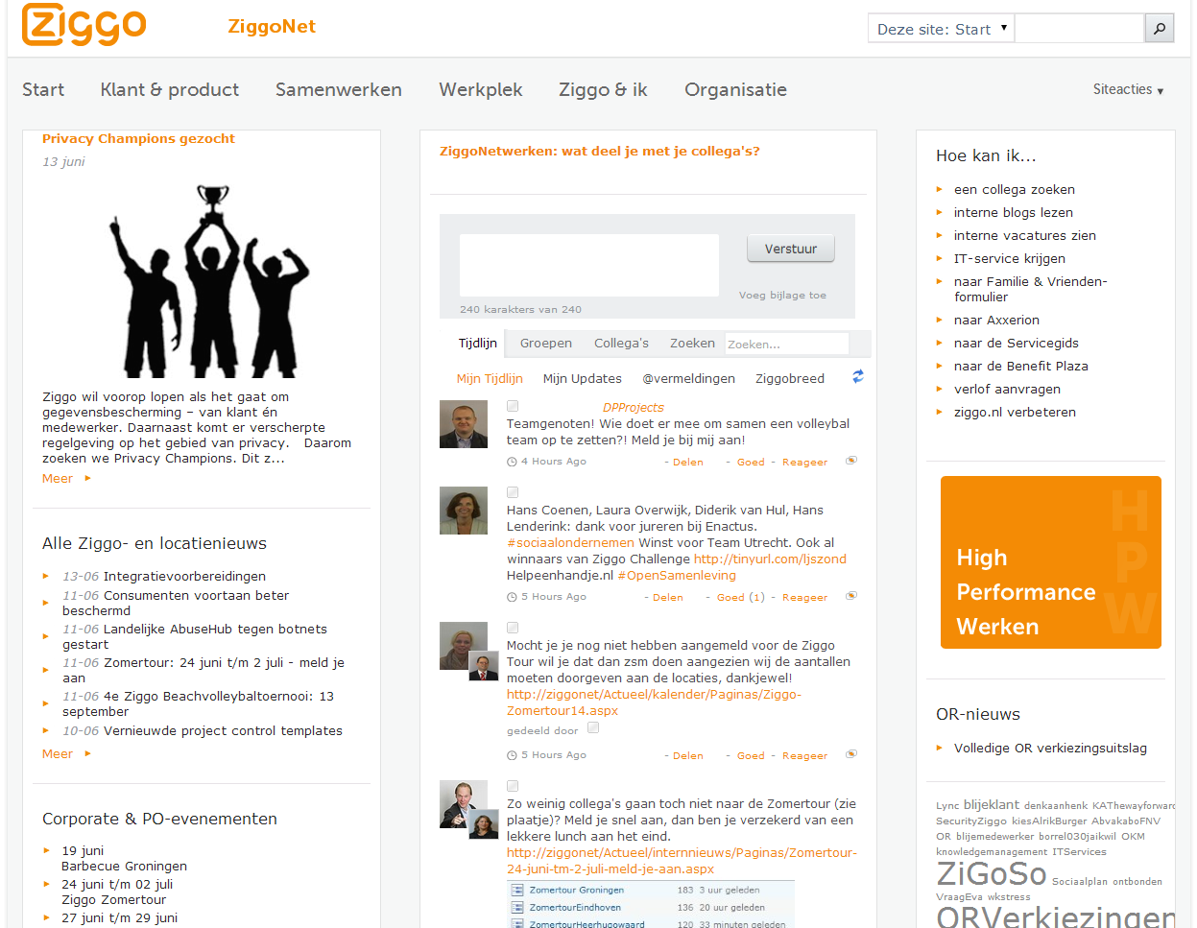Open the Zomertour Groningen document icon
Screen dimensions: 1197x928
point(517,891)
